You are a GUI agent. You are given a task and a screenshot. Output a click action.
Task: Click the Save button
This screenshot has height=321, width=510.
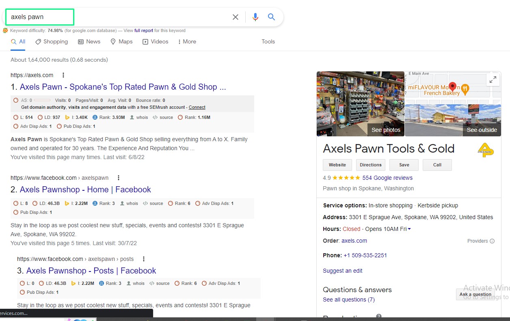[404, 165]
